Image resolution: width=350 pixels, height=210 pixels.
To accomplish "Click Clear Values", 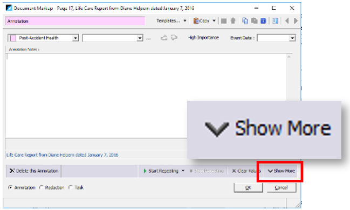I will [x=246, y=171].
